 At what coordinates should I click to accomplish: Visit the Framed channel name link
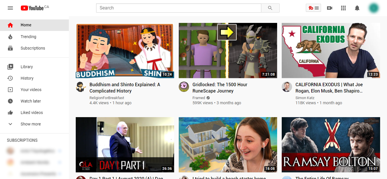(199, 98)
